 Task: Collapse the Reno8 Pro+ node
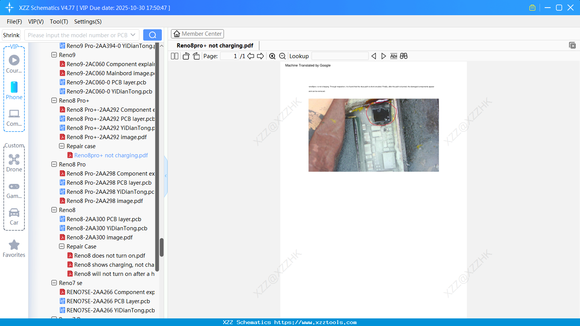click(x=54, y=100)
